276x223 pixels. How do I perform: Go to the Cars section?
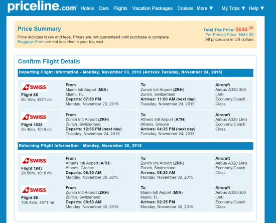point(103,8)
